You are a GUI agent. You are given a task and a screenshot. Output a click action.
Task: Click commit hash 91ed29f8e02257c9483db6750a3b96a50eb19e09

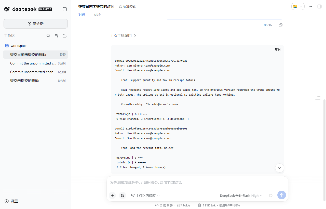(x=156, y=129)
